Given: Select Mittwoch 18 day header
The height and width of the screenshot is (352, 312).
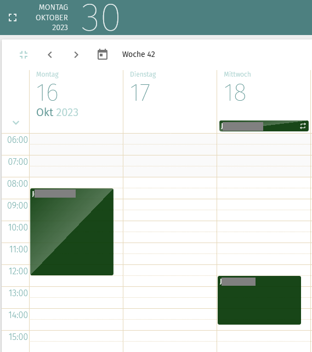Looking at the screenshot, I should [x=237, y=88].
